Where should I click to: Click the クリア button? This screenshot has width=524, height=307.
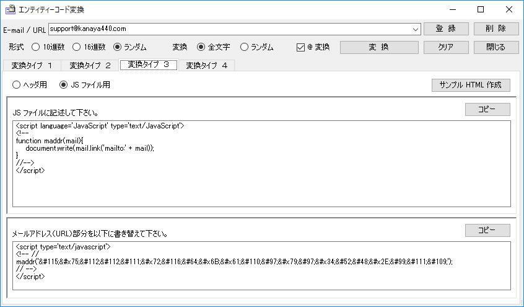pyautogui.click(x=446, y=48)
